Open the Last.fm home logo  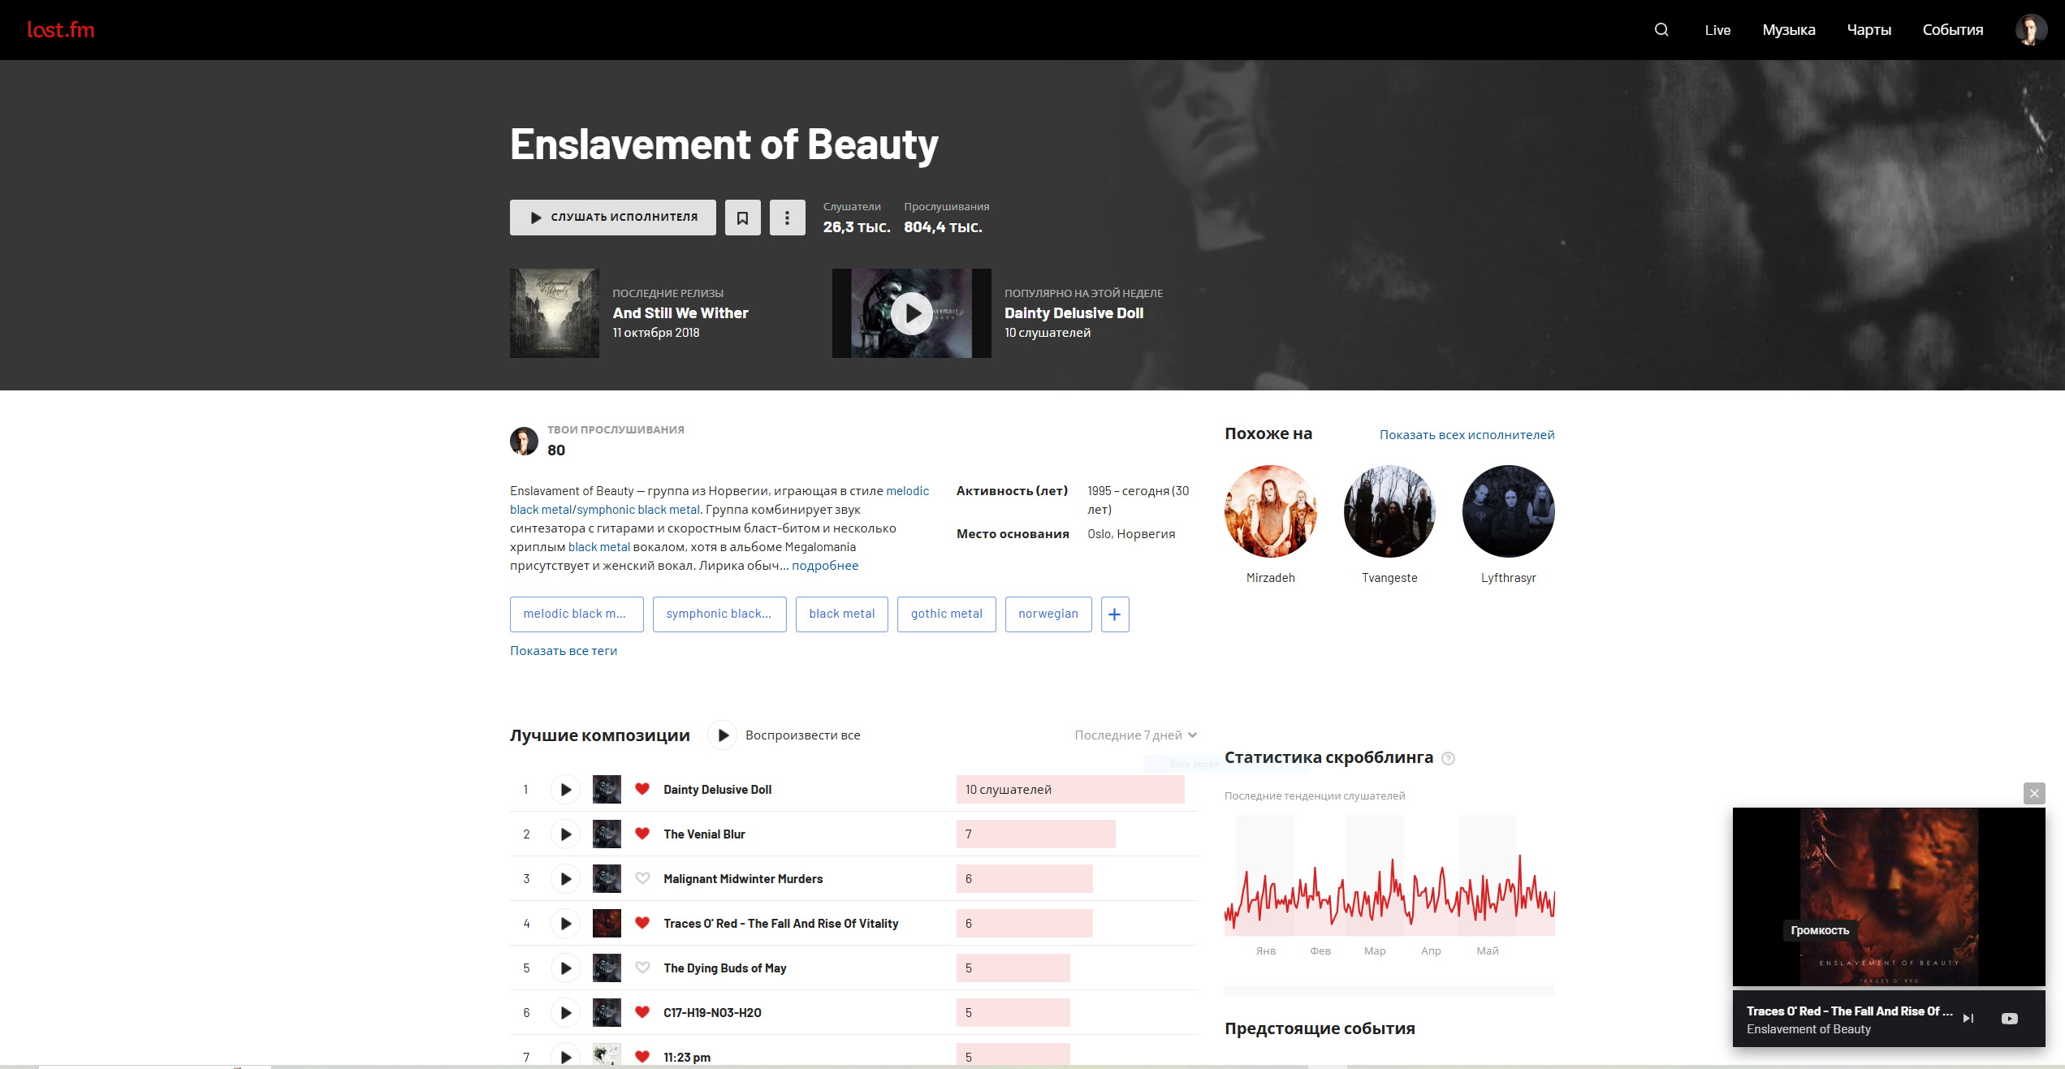pos(61,30)
